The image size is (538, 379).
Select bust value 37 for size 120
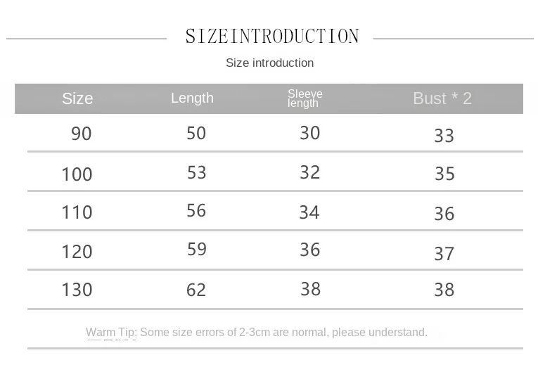tap(444, 254)
